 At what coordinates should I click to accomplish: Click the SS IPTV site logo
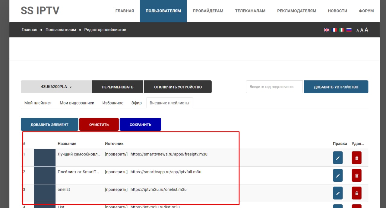pos(40,11)
